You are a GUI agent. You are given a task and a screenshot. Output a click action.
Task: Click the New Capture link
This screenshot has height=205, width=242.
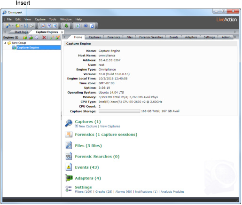pos(88,126)
